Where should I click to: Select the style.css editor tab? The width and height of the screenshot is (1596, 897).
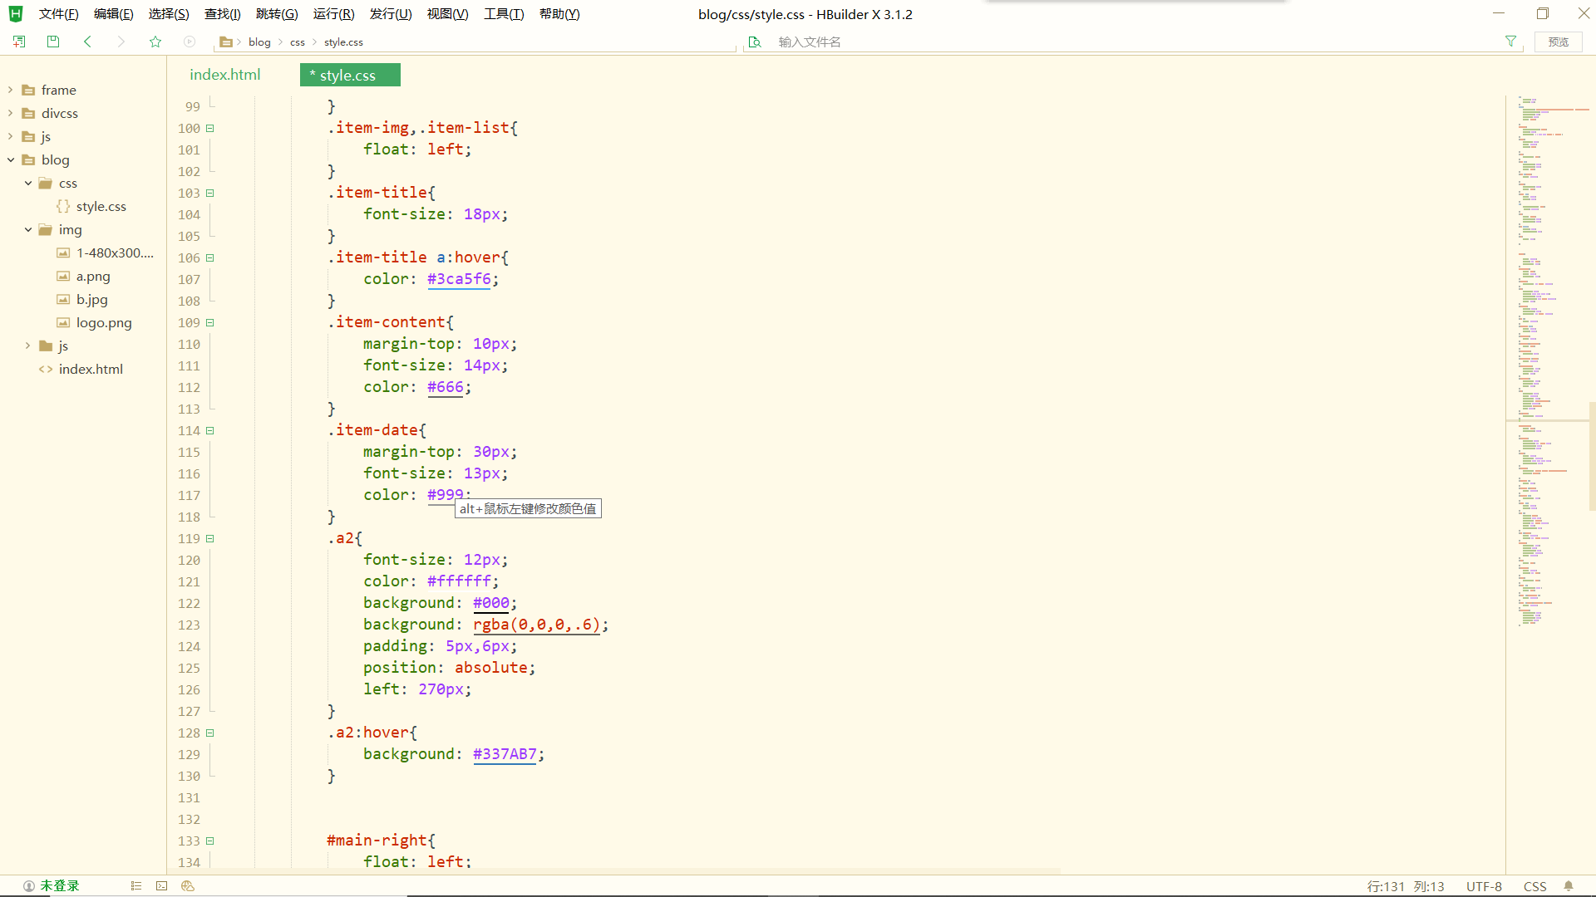click(x=350, y=75)
